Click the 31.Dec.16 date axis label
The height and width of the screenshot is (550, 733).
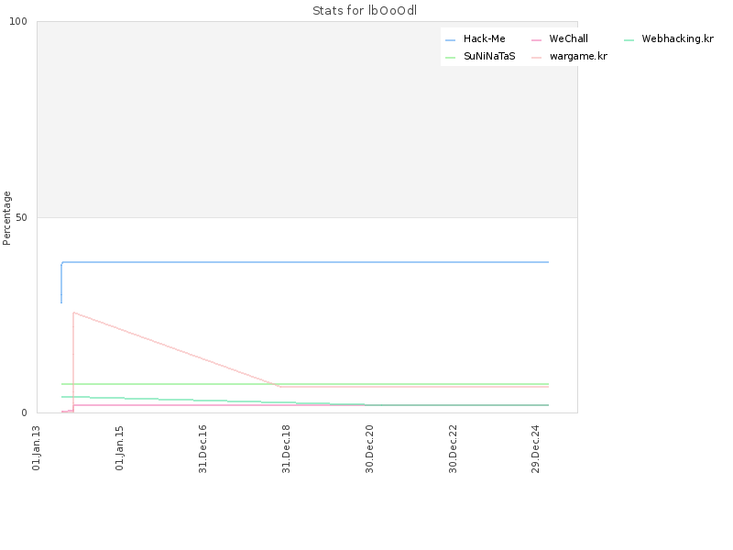202,448
